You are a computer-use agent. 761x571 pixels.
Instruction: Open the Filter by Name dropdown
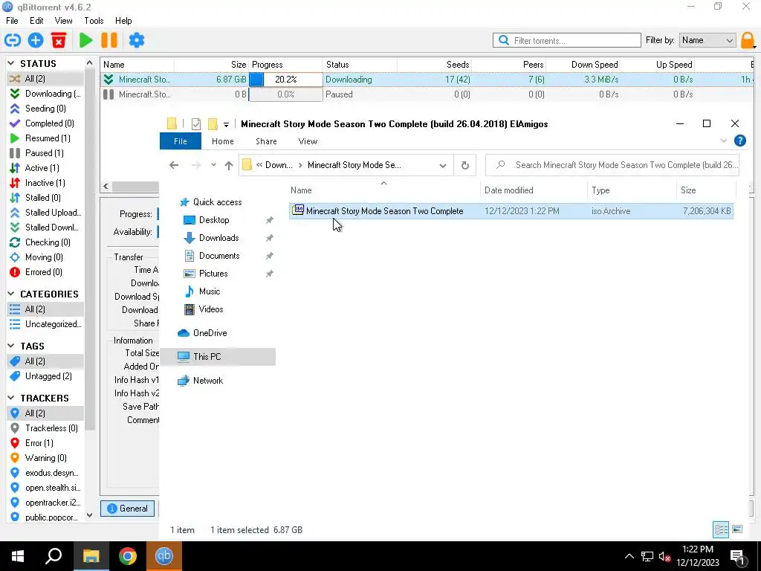click(707, 40)
